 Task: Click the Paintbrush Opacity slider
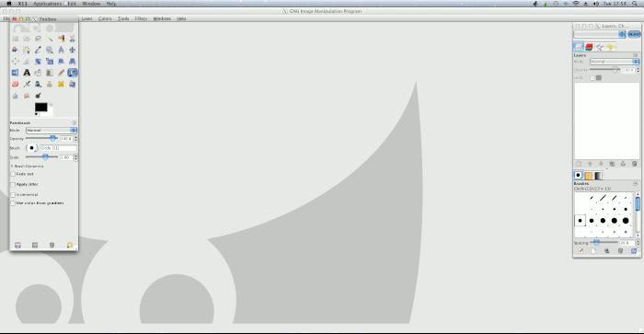pos(41,139)
